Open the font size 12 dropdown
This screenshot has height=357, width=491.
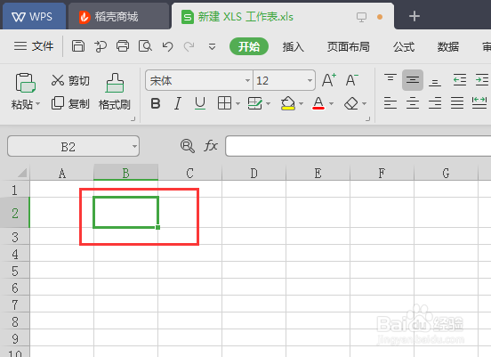tap(310, 81)
